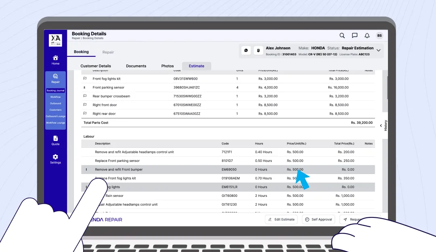Open the notifications bell
436x252 pixels.
click(367, 35)
